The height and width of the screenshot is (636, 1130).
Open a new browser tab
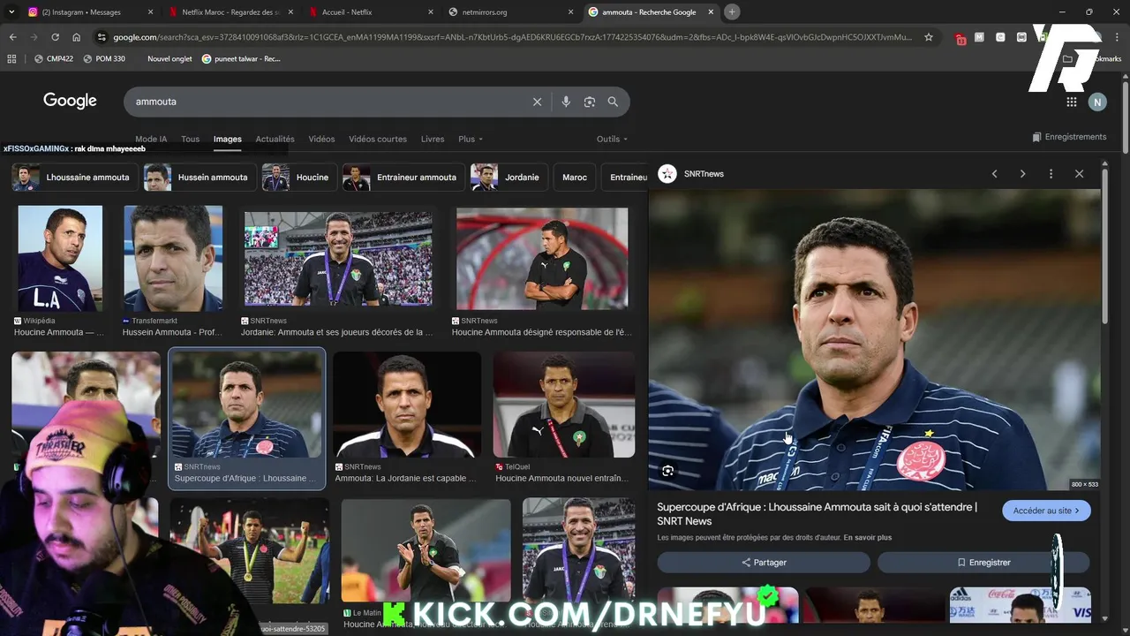[732, 11]
